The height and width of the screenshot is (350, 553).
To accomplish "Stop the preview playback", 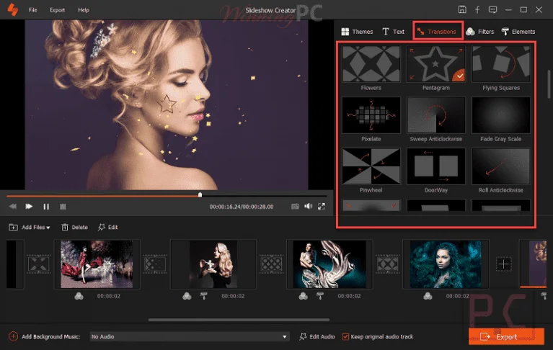I will [63, 207].
